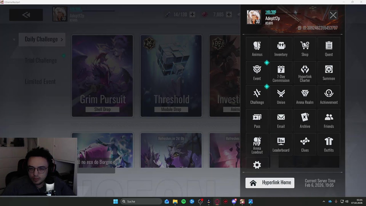Open the Quest menu

point(329,48)
